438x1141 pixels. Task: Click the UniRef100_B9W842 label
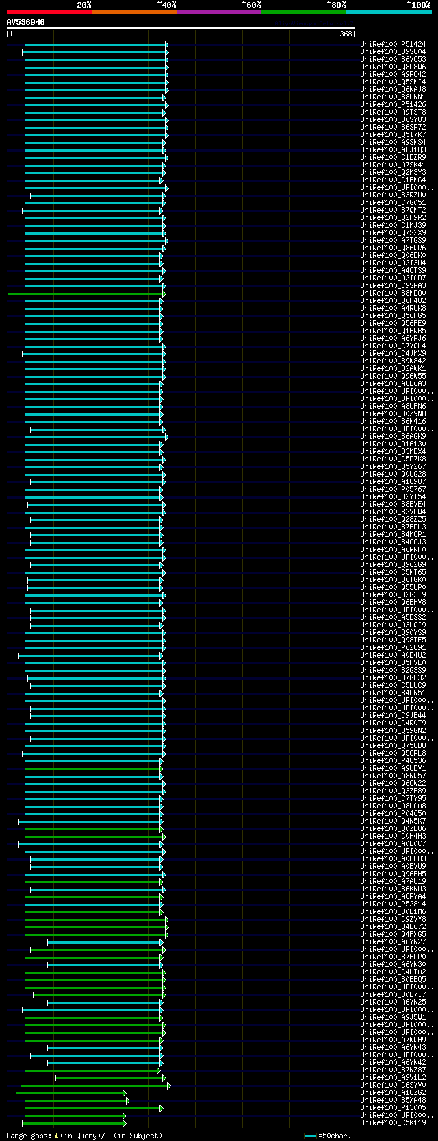click(393, 361)
